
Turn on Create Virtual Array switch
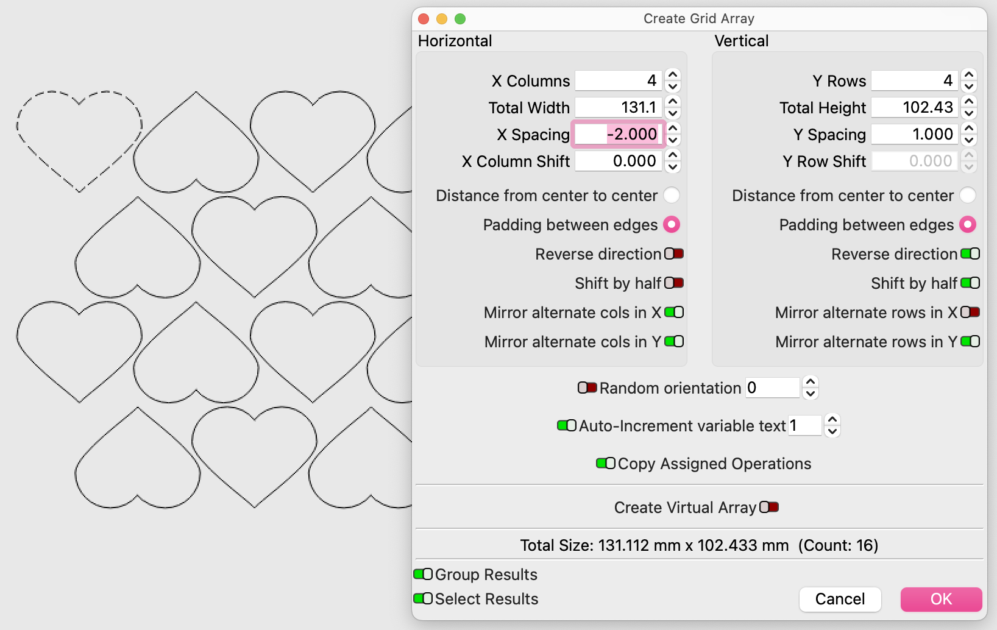[768, 507]
